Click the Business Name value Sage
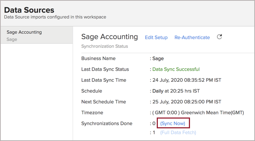This screenshot has height=141, width=255. 158,59
